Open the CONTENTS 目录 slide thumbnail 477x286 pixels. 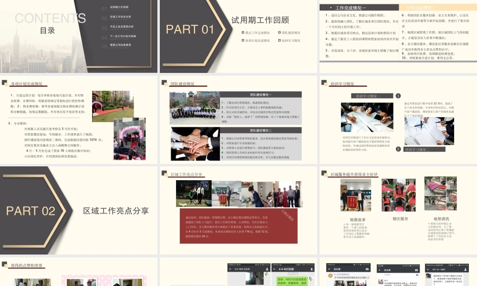click(79, 36)
